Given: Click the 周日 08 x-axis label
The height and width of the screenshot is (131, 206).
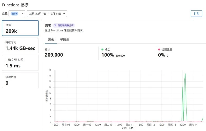Looking at the screenshot, I should pyautogui.click(x=66, y=125).
